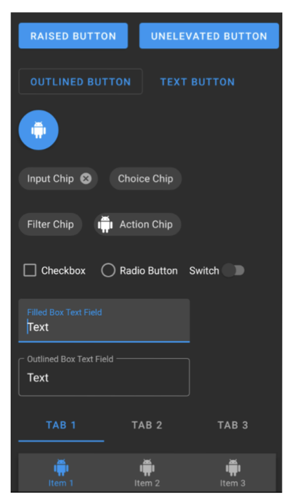The height and width of the screenshot is (503, 285).
Task: Click the TEXT BUTTON label
Action: point(197,82)
